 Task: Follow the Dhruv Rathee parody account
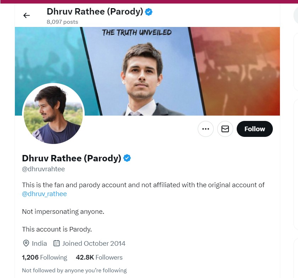254,129
